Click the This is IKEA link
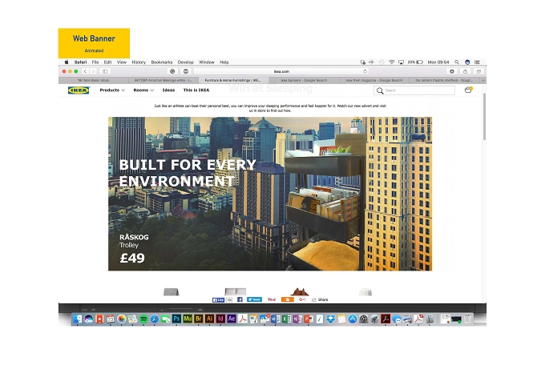The height and width of the screenshot is (385, 545). [196, 90]
